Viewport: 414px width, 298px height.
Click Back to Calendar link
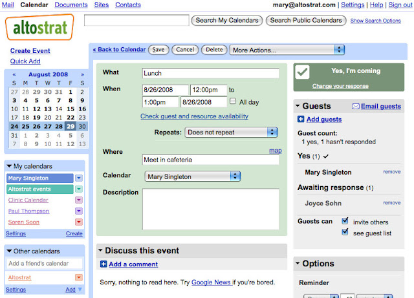click(x=119, y=49)
